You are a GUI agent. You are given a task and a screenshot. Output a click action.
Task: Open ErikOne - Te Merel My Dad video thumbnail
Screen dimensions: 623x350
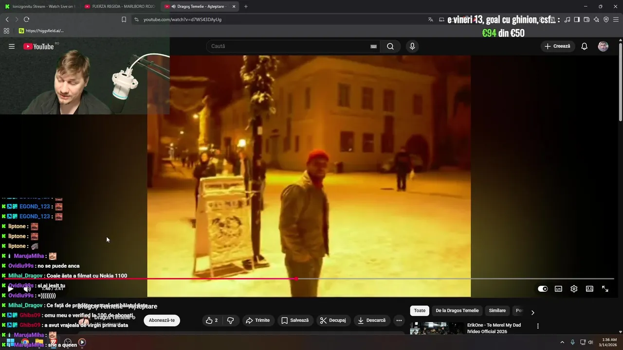coord(437,328)
